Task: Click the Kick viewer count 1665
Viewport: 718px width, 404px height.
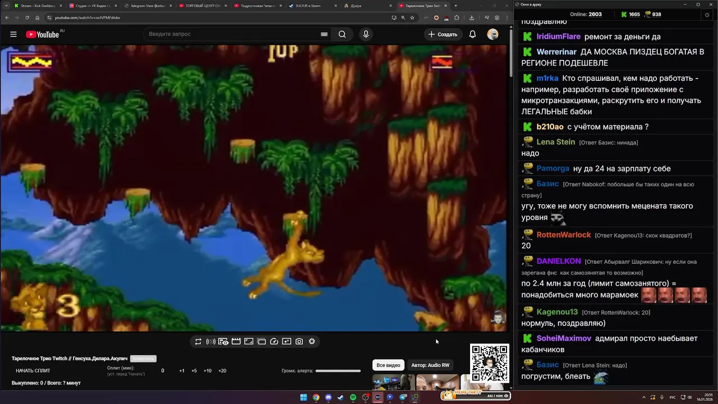Action: point(630,15)
